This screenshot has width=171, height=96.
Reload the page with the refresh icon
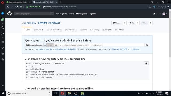17,7
